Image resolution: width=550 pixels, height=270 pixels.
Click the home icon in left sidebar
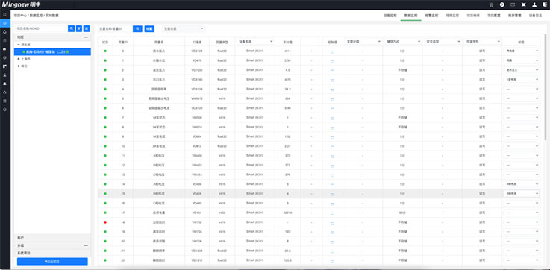coord(5,15)
